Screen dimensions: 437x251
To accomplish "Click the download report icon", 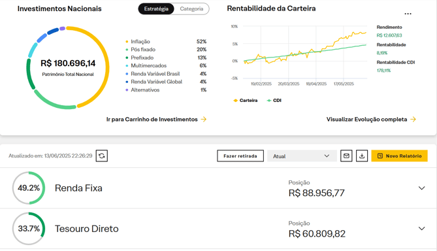I will (362, 156).
